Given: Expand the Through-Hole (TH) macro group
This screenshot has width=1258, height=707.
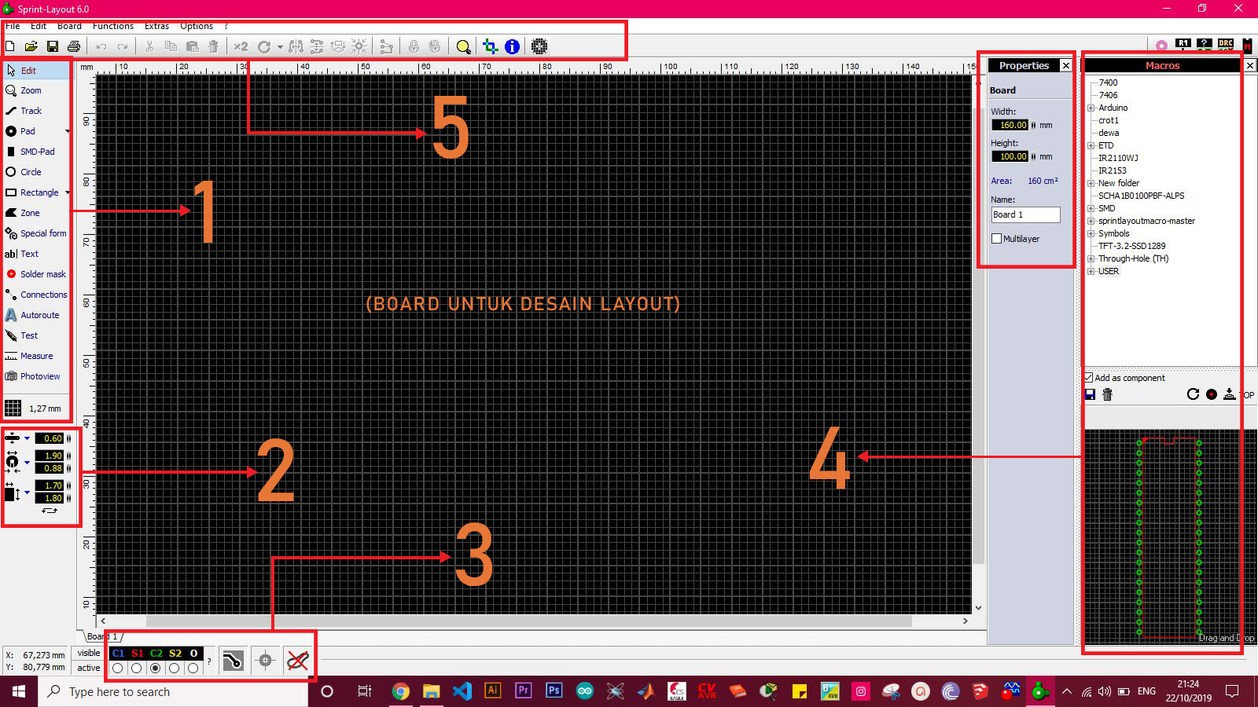Looking at the screenshot, I should tap(1092, 258).
